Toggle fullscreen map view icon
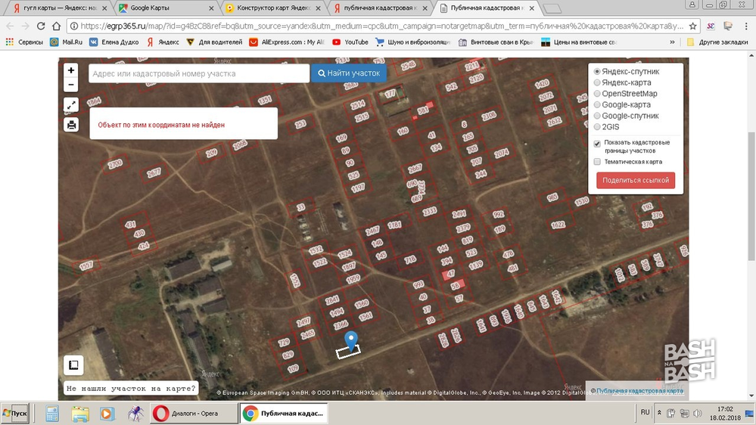The width and height of the screenshot is (756, 425). (71, 104)
